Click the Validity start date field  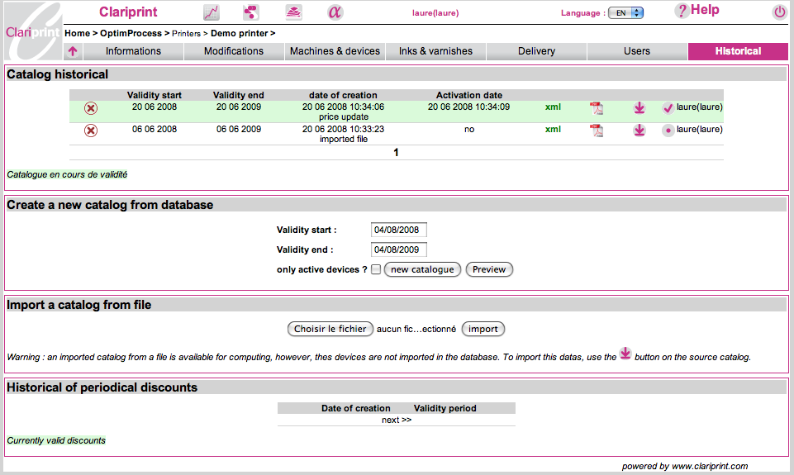point(399,230)
